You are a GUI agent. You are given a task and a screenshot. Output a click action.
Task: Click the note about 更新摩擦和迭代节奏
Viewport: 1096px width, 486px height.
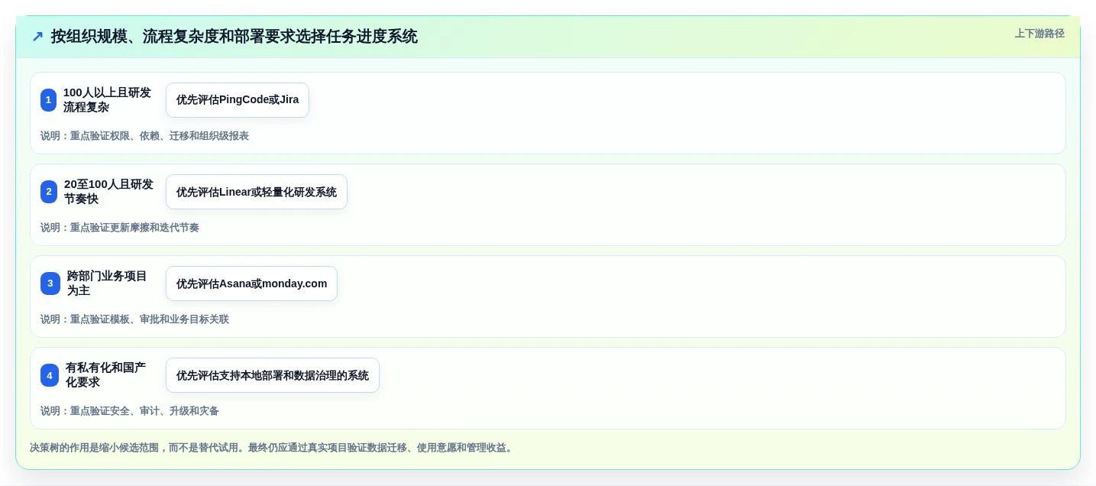pyautogui.click(x=120, y=228)
